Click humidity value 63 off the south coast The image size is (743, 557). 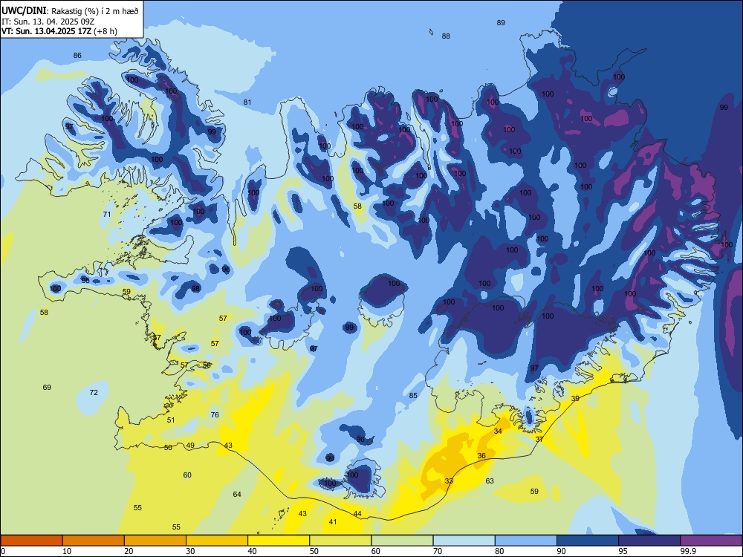(x=490, y=481)
